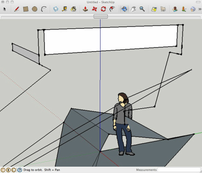Viewport: 202px width, 173px height.
Task: Click the highlighted Orbit tool
Action: (124, 9)
